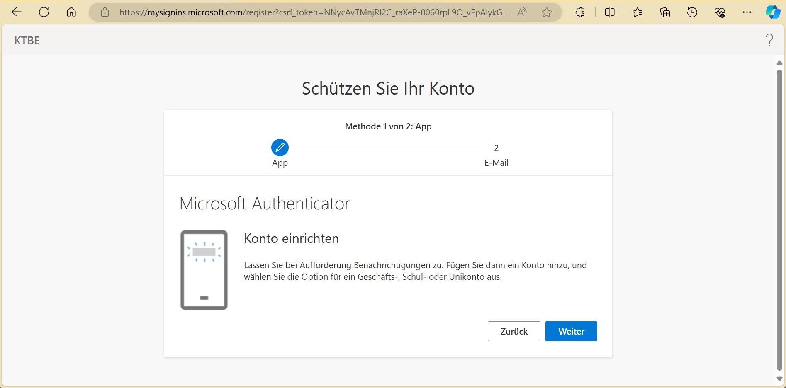Image resolution: width=786 pixels, height=388 pixels.
Task: Open the browser Extensions menu
Action: tap(579, 12)
